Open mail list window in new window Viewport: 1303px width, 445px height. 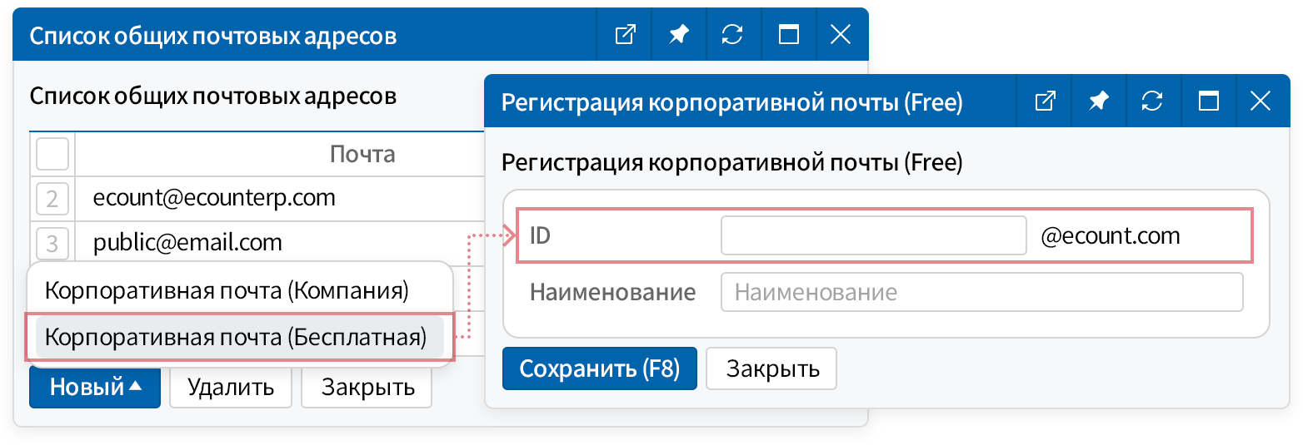[625, 35]
